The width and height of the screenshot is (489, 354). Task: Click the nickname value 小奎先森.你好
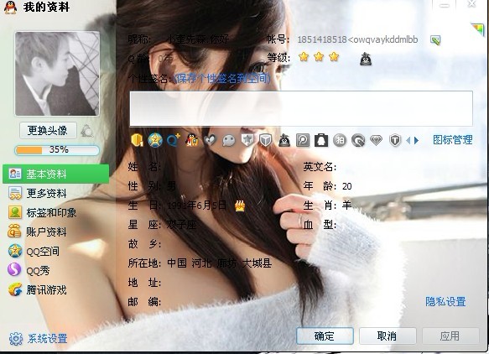pyautogui.click(x=198, y=39)
